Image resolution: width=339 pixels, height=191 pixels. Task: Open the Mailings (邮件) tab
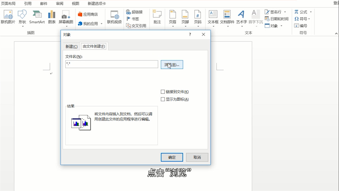44,3
